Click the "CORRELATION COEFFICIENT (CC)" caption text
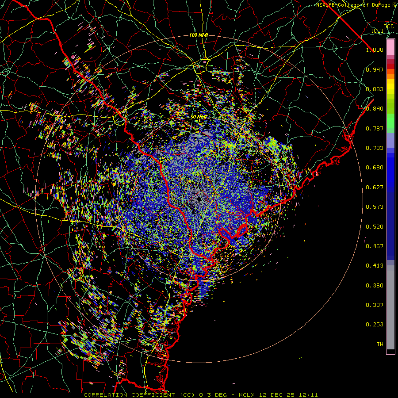Screen dimensions: 398x398 point(139,395)
